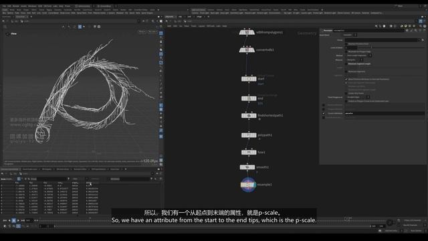Open the viewport No cam dropdown

click(152, 31)
